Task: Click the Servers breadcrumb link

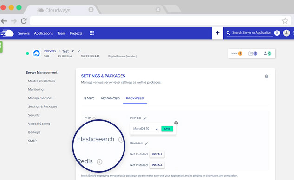Action: 50,51
